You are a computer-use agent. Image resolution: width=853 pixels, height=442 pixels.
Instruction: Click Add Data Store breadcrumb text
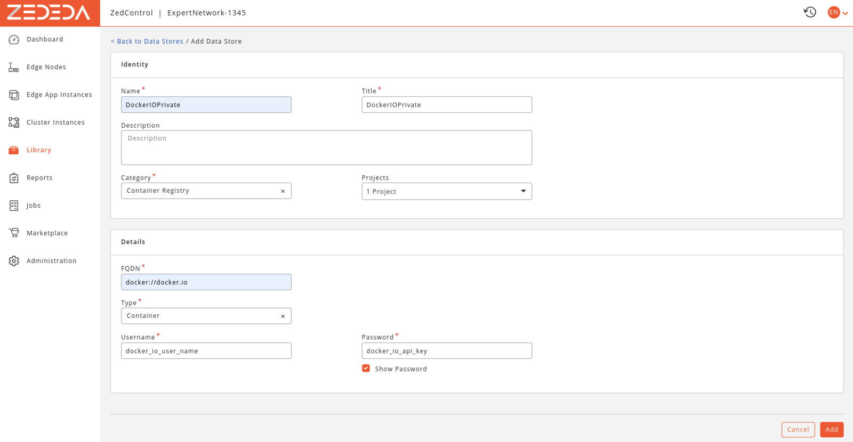tap(216, 42)
